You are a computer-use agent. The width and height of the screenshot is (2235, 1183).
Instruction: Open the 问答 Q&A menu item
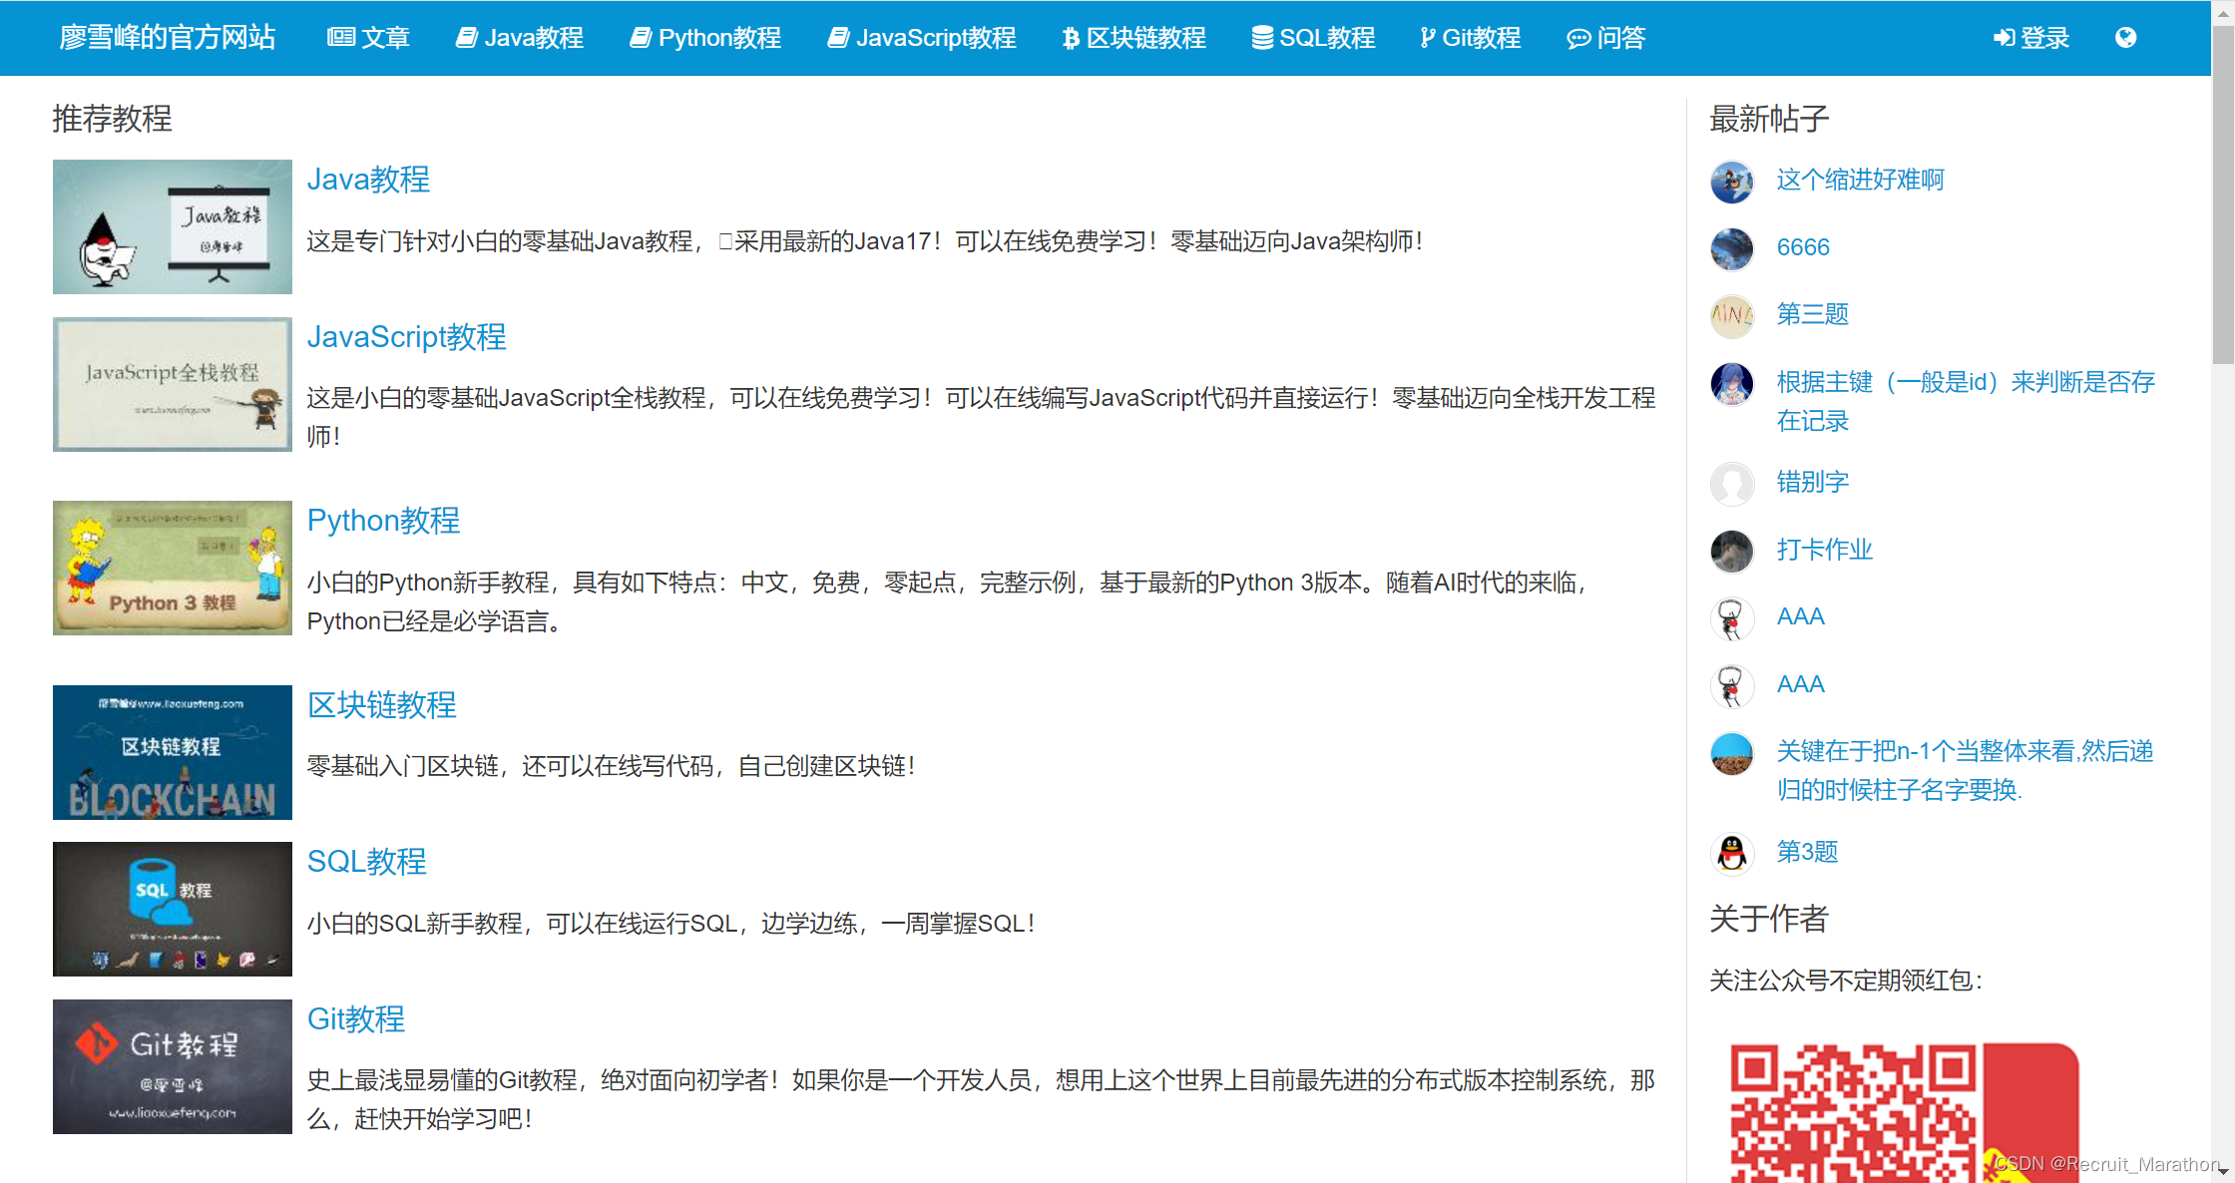pyautogui.click(x=1605, y=38)
